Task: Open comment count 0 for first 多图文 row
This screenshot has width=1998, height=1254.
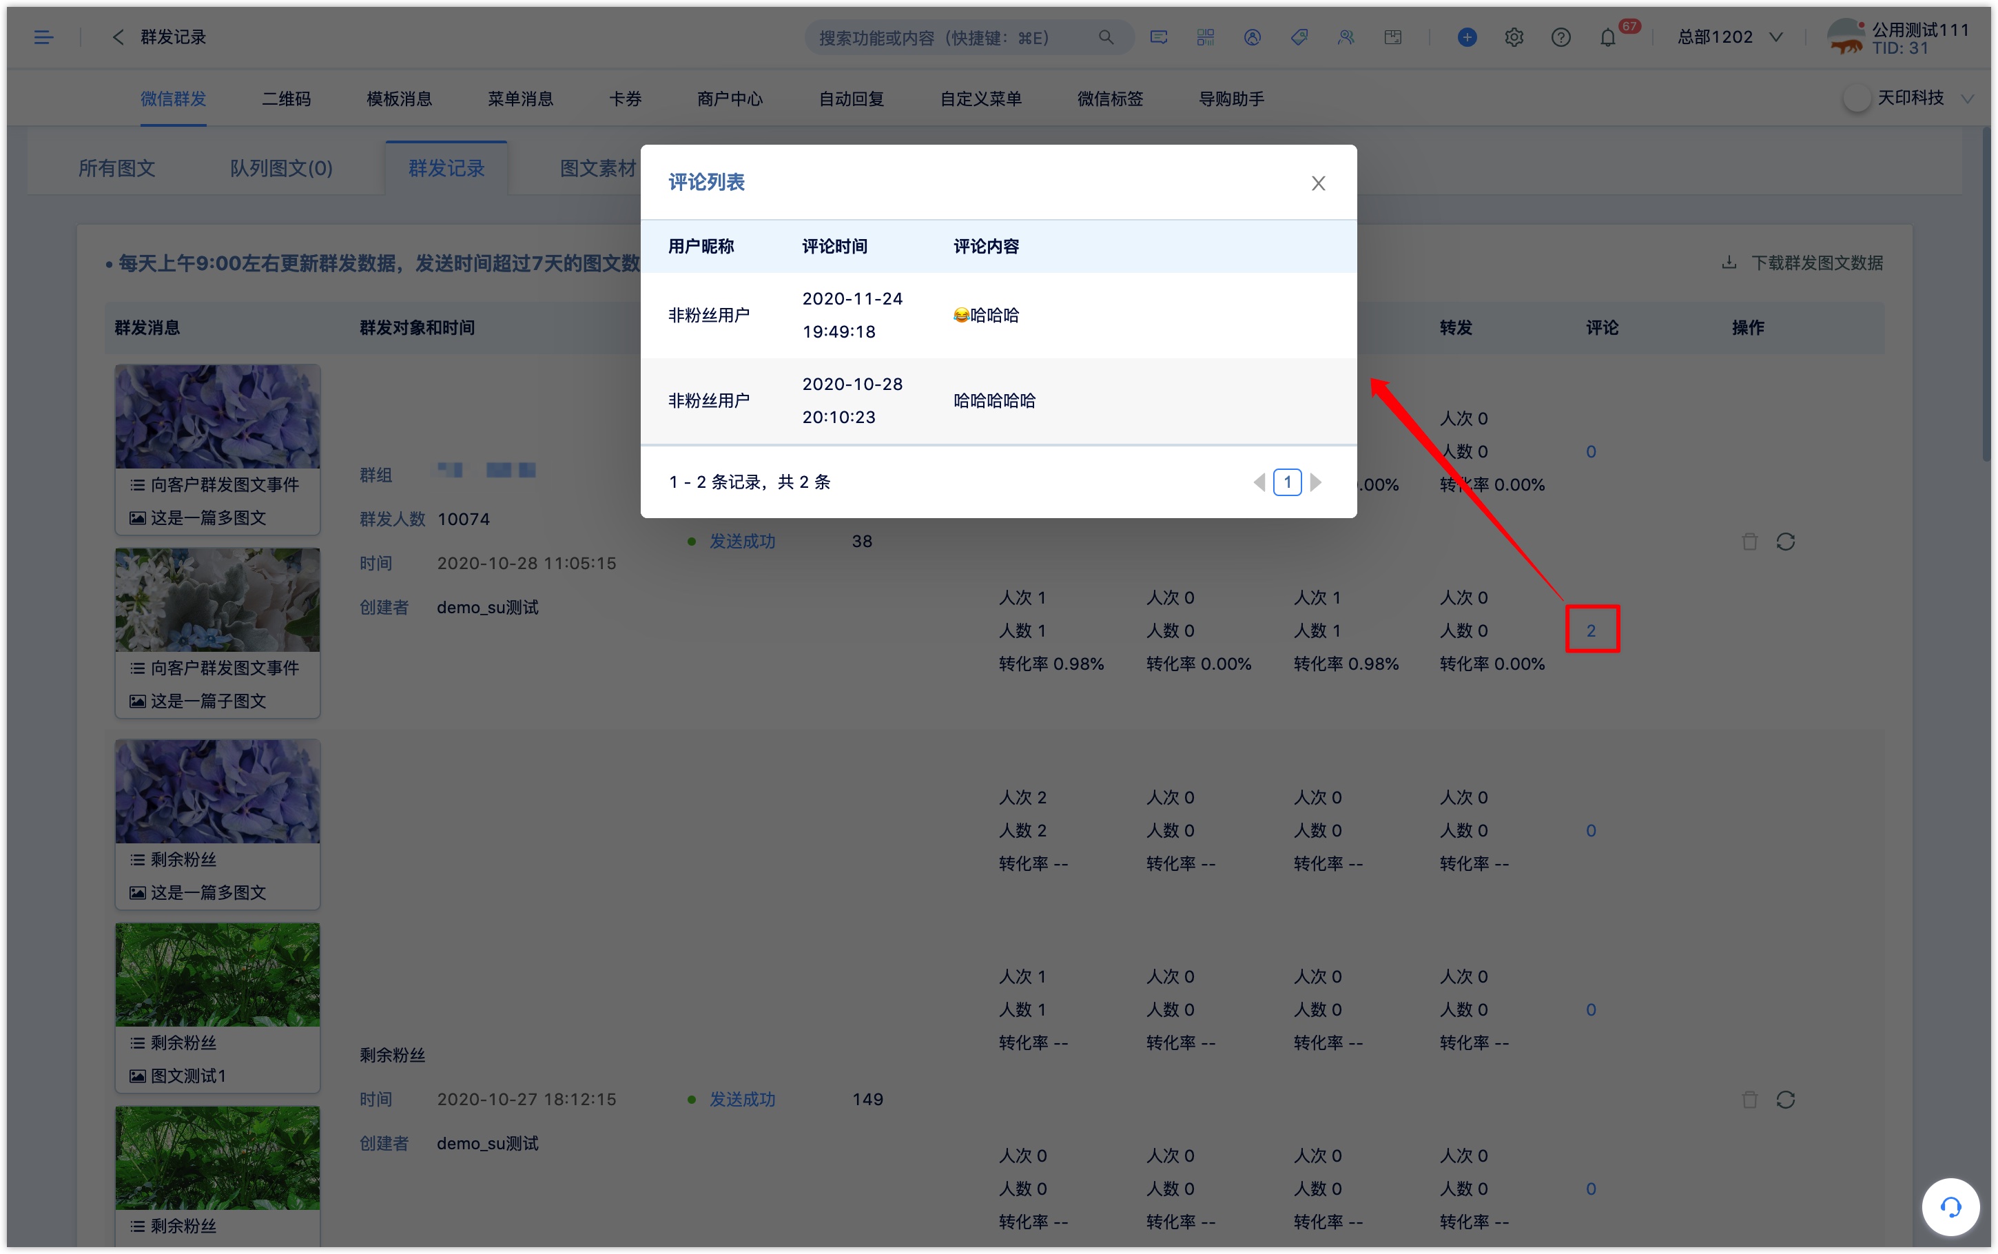Action: pos(1591,451)
